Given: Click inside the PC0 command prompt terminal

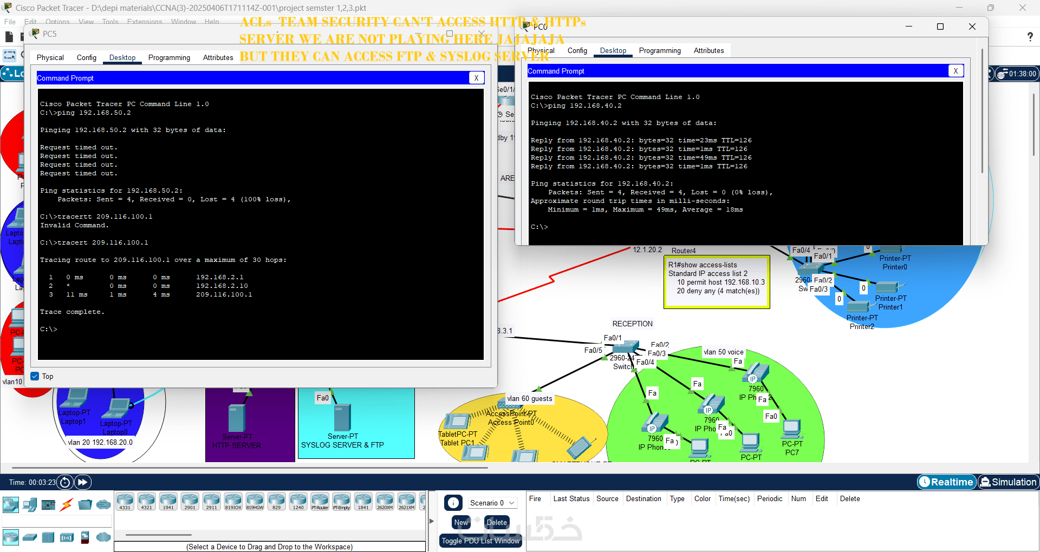Looking at the screenshot, I should click(x=746, y=163).
